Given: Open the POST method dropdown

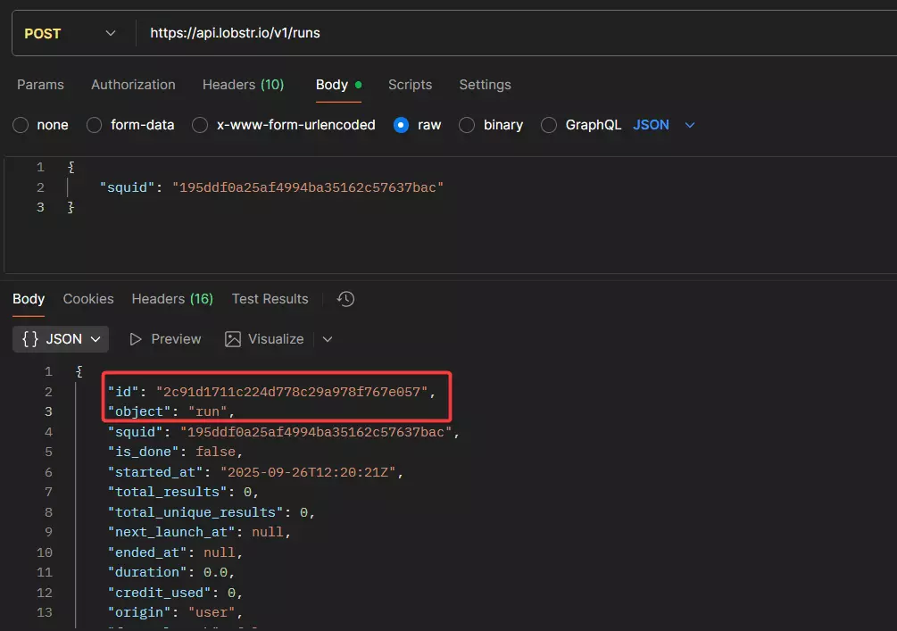Looking at the screenshot, I should point(109,32).
